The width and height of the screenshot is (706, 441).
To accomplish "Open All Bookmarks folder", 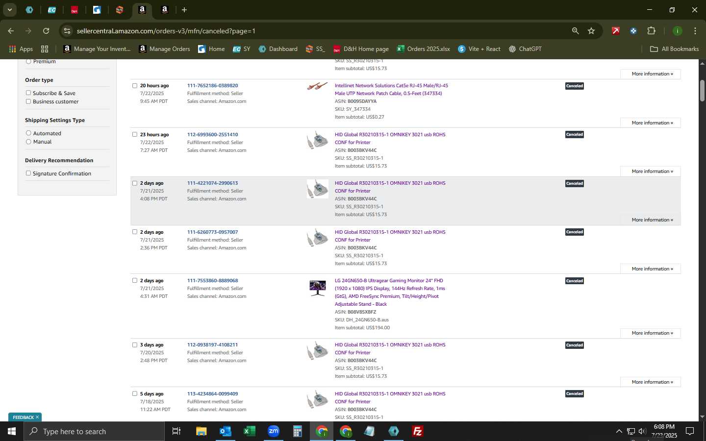I will tap(674, 49).
